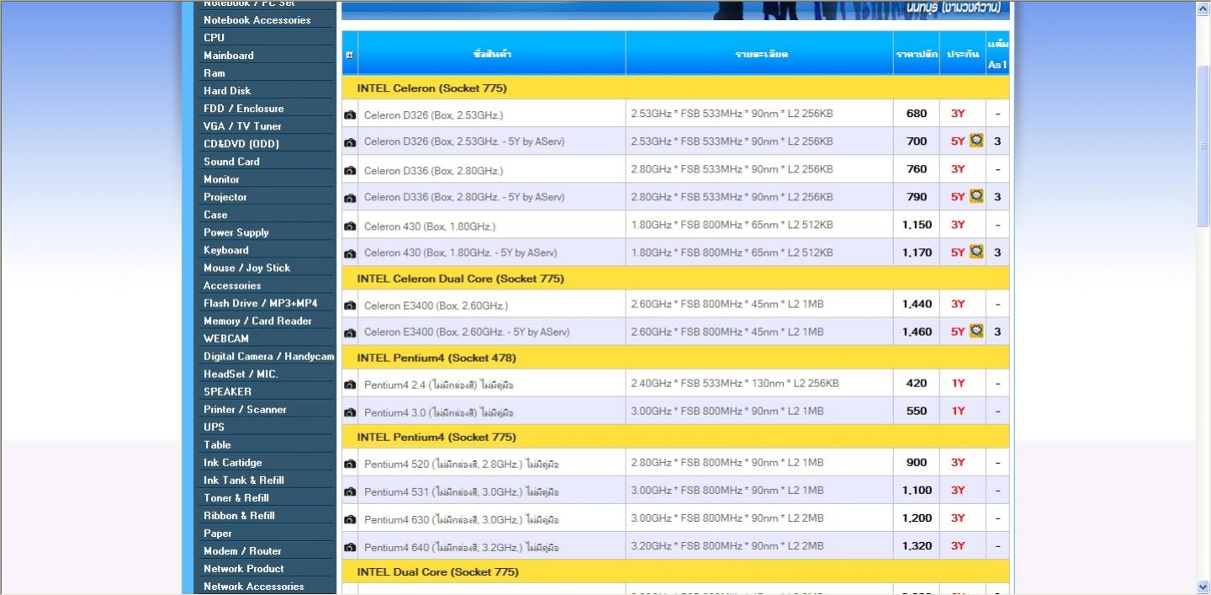Click Celeron 430 (Box, 1.80GHz.) product name
The width and height of the screenshot is (1211, 595).
[x=430, y=226]
